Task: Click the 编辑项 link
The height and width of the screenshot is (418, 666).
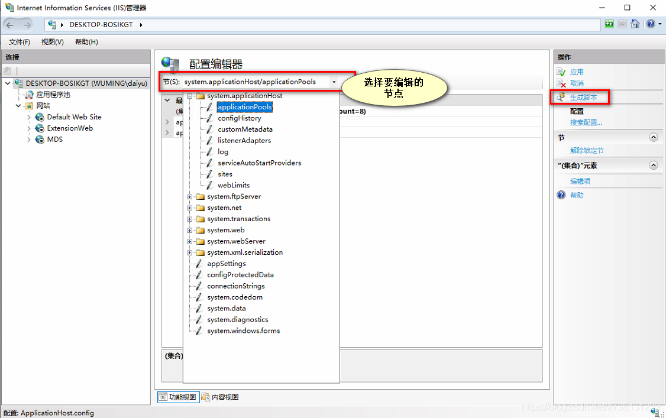Action: click(x=580, y=181)
